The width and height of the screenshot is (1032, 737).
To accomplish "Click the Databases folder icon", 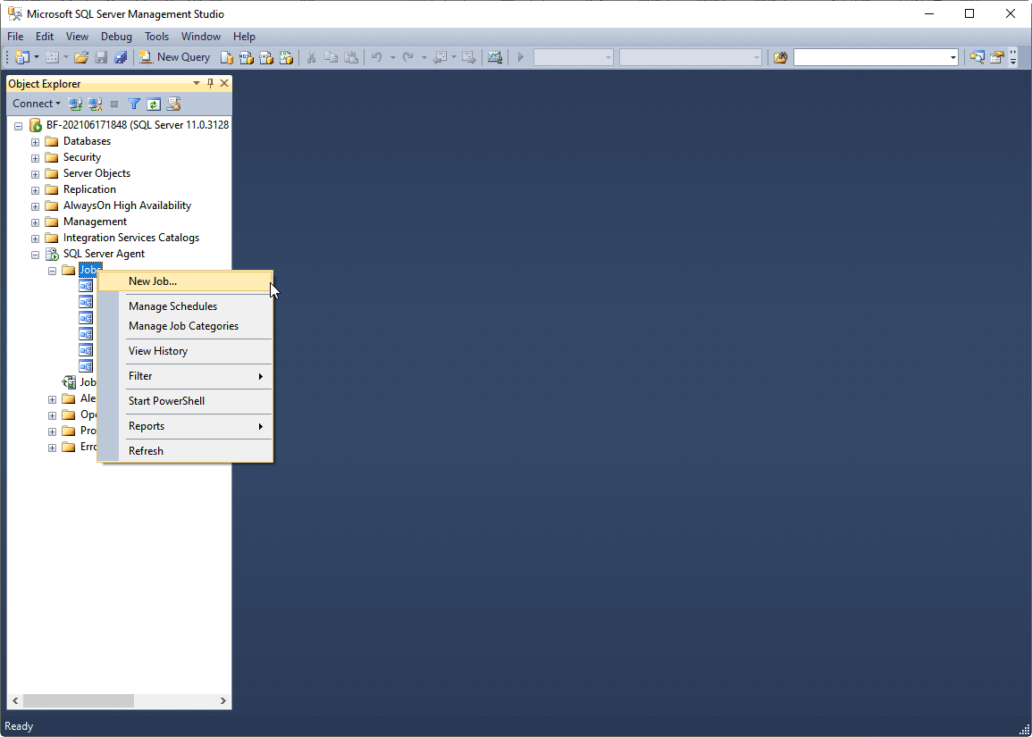I will pos(51,141).
